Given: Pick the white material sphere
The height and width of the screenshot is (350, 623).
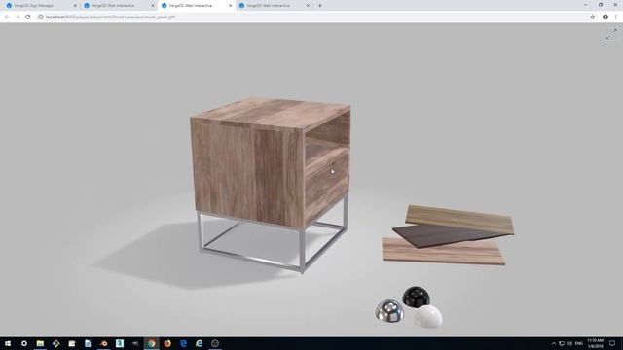Looking at the screenshot, I should (428, 316).
